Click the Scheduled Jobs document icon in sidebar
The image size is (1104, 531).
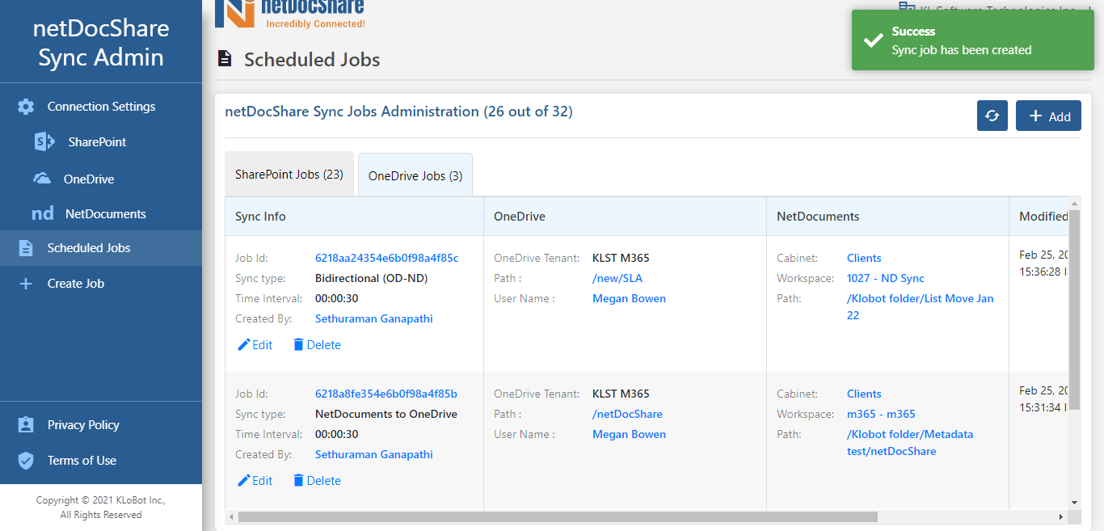pos(26,248)
